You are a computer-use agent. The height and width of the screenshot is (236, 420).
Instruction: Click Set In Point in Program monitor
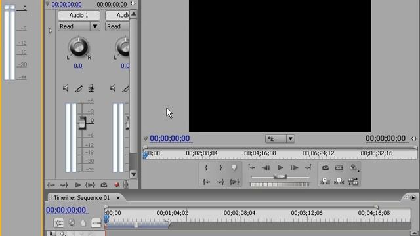pos(206,168)
